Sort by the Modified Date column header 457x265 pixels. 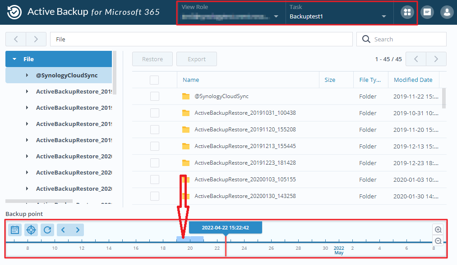pyautogui.click(x=413, y=80)
